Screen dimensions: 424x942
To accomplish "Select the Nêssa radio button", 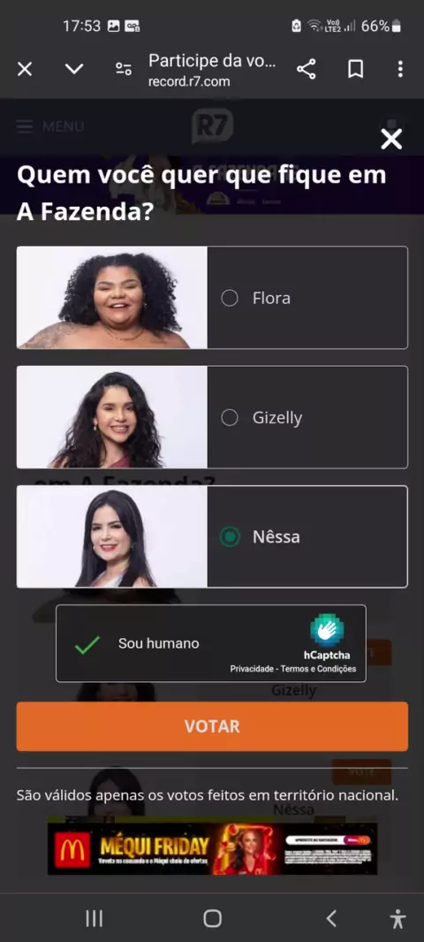I will pos(230,536).
